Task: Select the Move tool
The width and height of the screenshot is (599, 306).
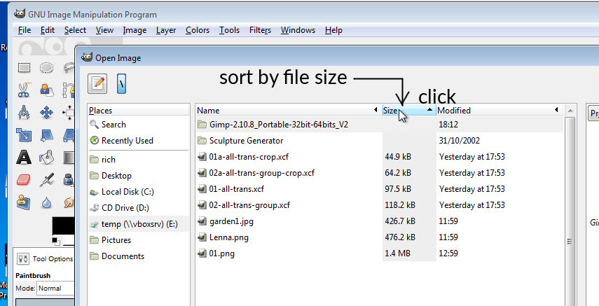Action: pyautogui.click(x=47, y=113)
